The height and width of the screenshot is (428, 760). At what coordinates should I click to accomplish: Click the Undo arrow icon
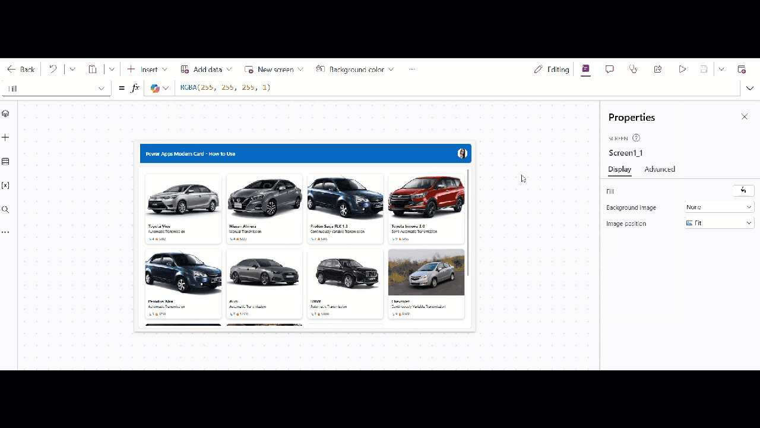[x=53, y=70]
